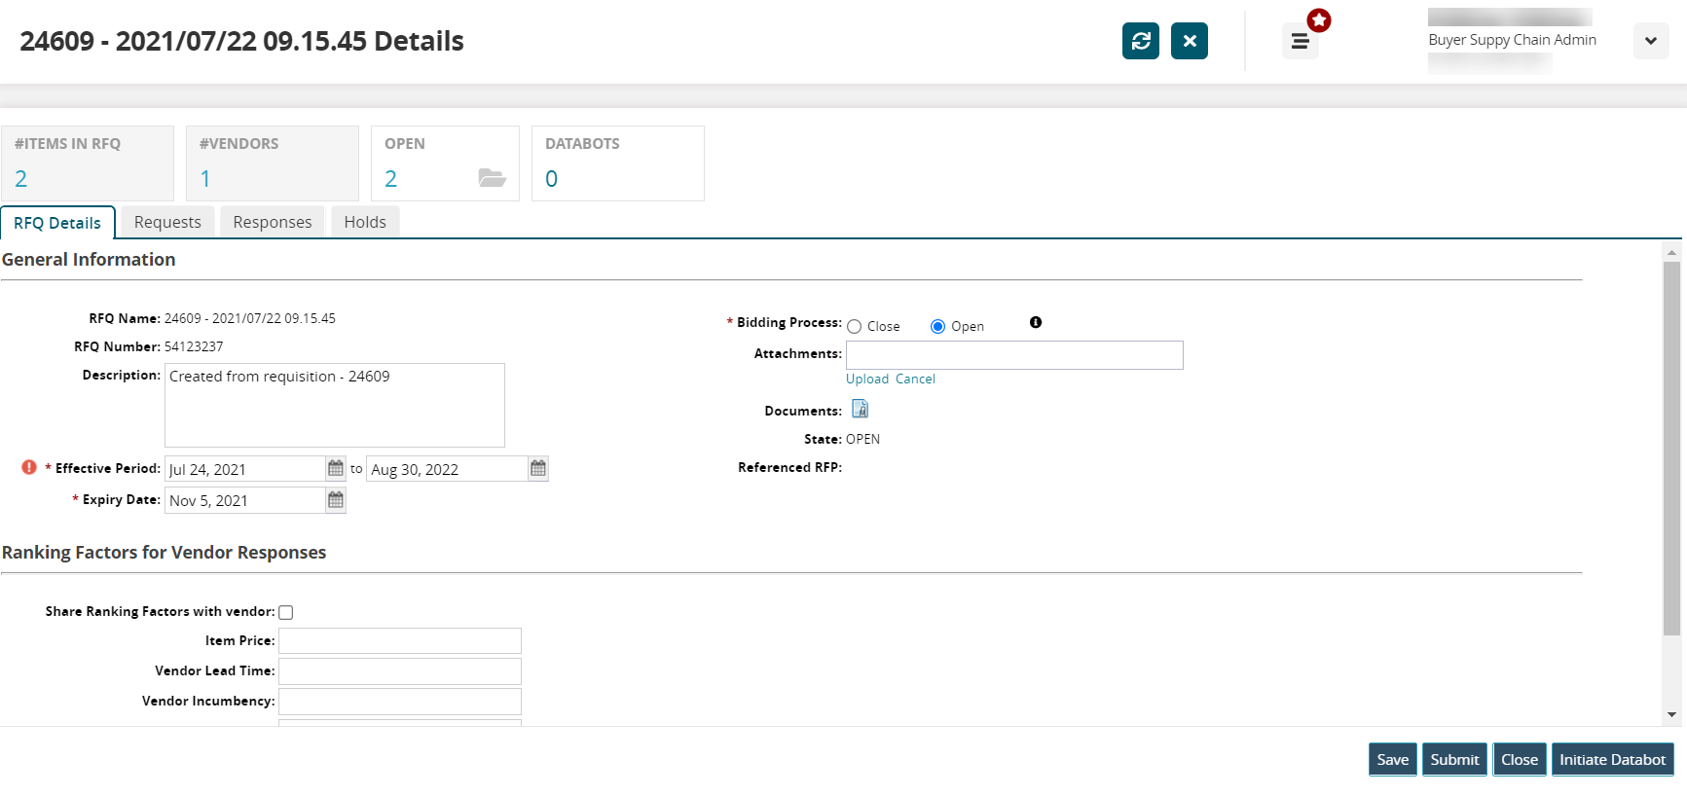Open the Effective Period end date calendar
The image size is (1687, 796).
coord(538,468)
